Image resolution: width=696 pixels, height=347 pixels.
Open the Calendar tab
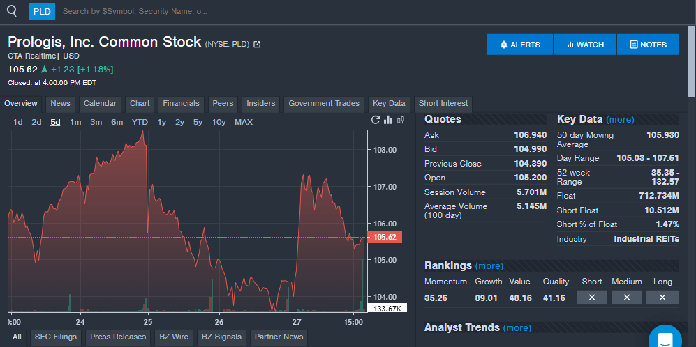point(100,104)
